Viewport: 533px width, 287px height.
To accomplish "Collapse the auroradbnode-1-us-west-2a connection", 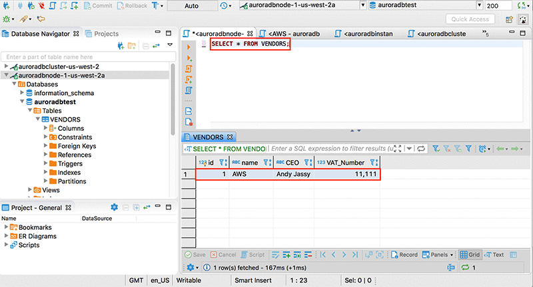I will pos(6,75).
